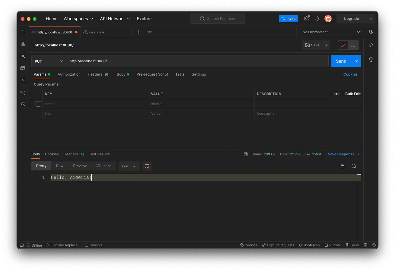Send the PUT request

(x=341, y=61)
